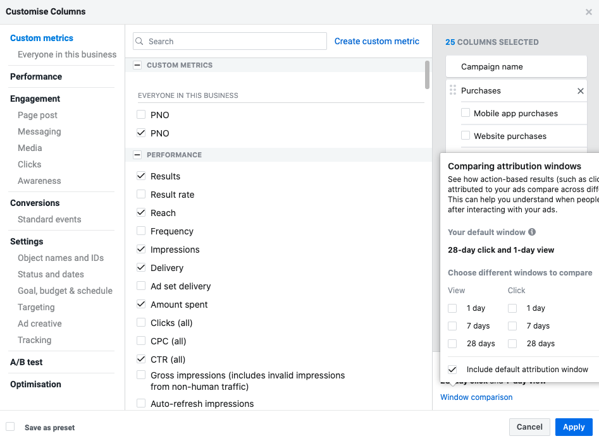Image resolution: width=599 pixels, height=441 pixels.
Task: Go to Standard events in sidebar
Action: pyautogui.click(x=49, y=219)
